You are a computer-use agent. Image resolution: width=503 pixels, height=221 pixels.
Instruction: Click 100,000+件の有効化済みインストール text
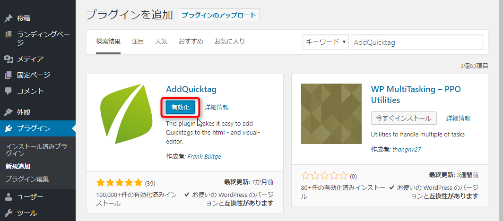(x=136, y=199)
